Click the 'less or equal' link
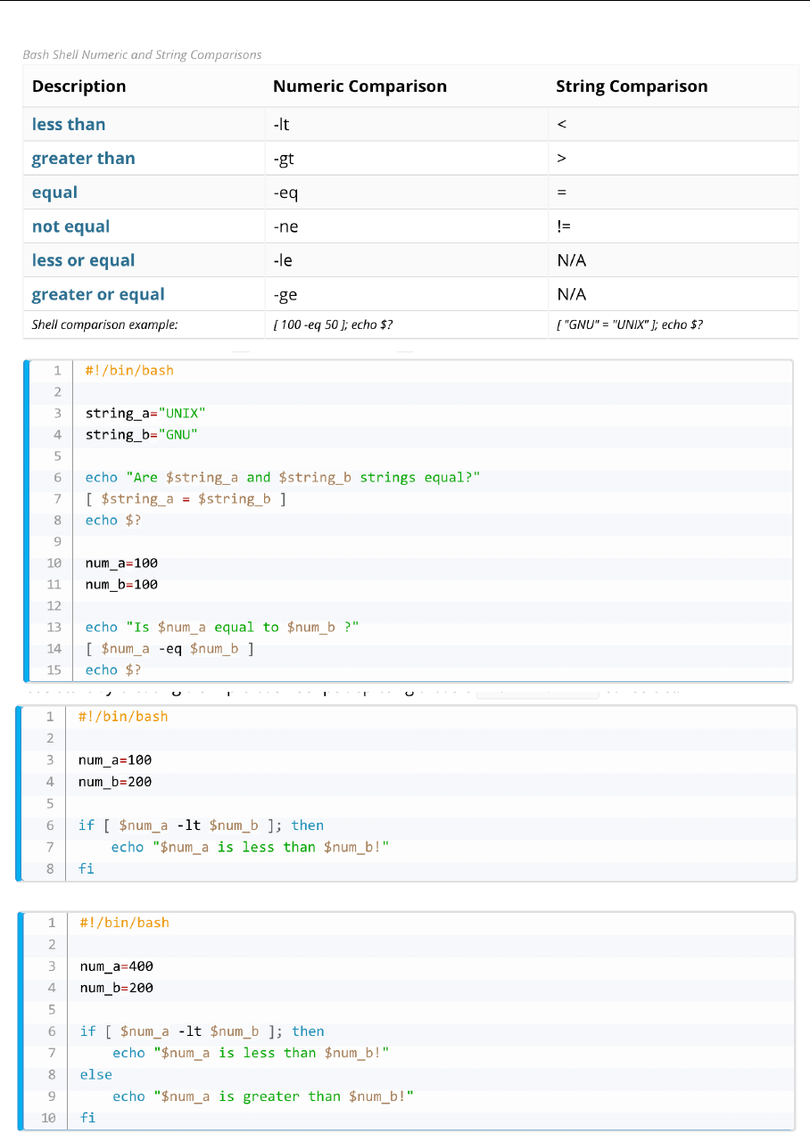This screenshot has height=1142, width=810. [83, 260]
